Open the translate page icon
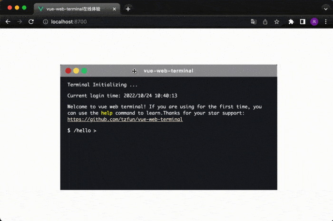This screenshot has width=333, height=221. pyautogui.click(x=254, y=22)
